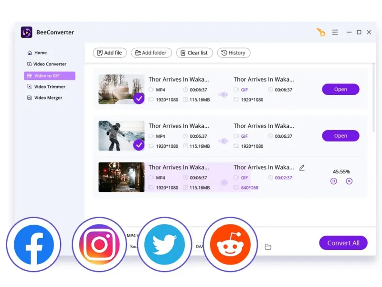Image resolution: width=382 pixels, height=287 pixels.
Task: Click the third row's source 1920*1080 resolution
Action: [167, 188]
